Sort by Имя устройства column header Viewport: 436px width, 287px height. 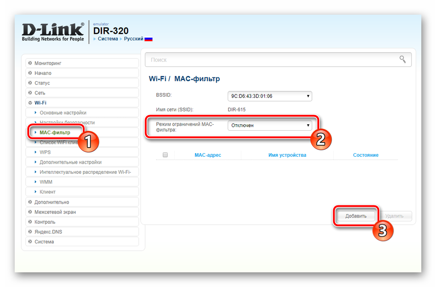[287, 155]
